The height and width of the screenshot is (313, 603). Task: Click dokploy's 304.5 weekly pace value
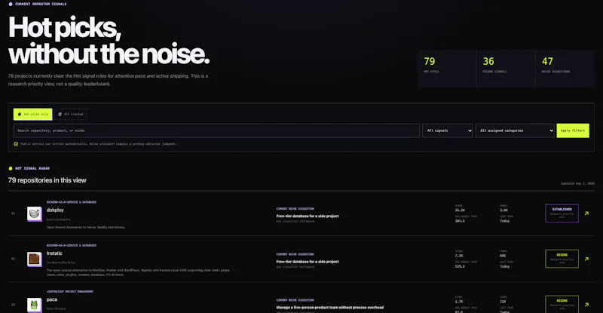[460, 221]
